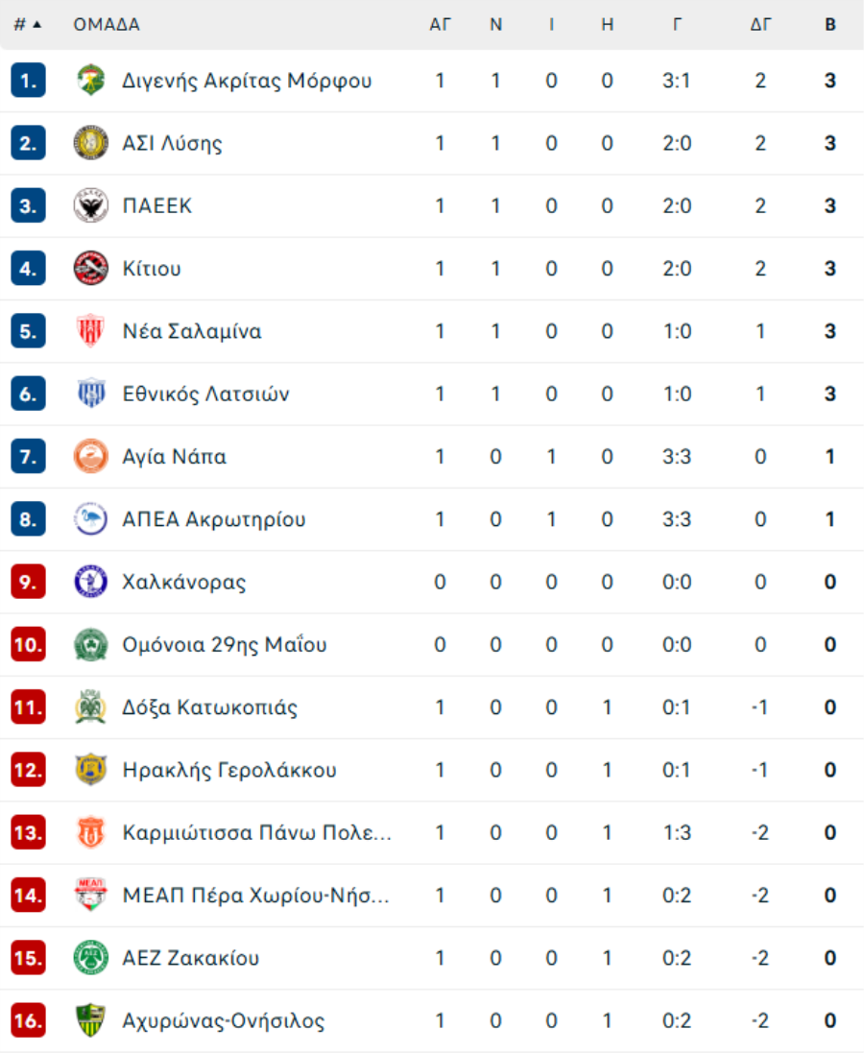Click the Αγία Νάπα orange logo
This screenshot has height=1053, width=864.
(90, 457)
